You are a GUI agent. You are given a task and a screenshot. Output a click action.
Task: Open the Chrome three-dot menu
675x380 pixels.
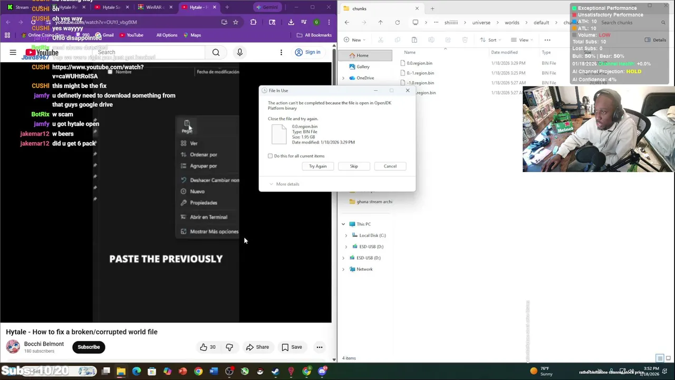pyautogui.click(x=329, y=22)
